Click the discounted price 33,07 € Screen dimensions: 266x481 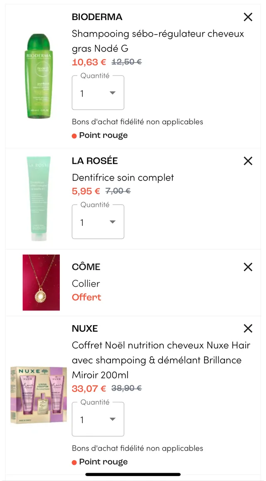88,388
